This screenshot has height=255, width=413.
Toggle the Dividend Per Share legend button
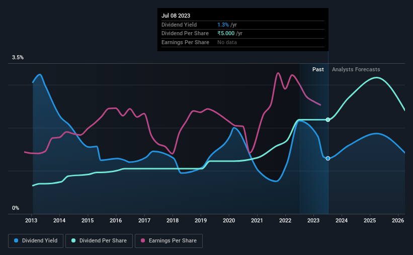pyautogui.click(x=99, y=241)
